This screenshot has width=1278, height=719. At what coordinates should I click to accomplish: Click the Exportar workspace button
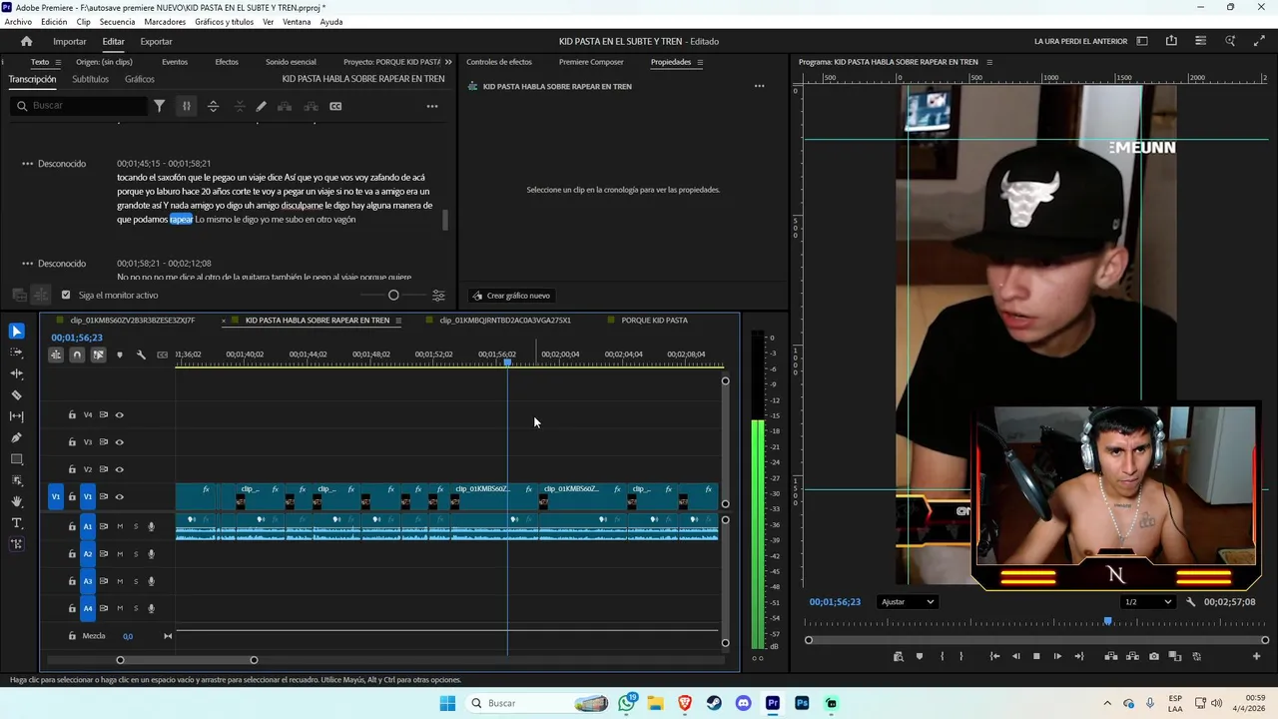[156, 41]
